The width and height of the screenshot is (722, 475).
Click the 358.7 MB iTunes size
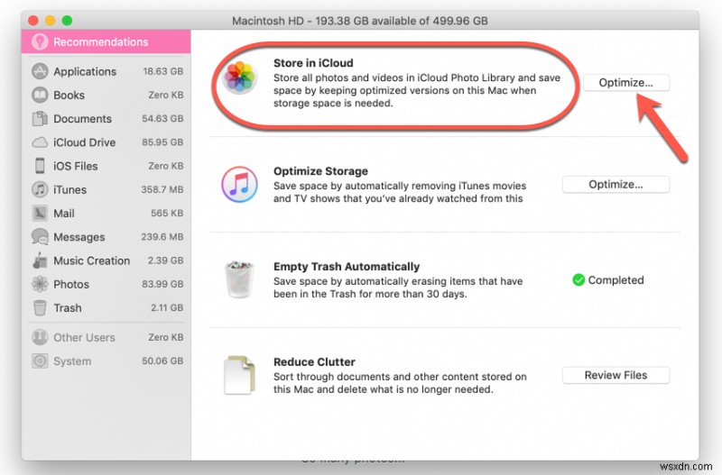pos(162,189)
